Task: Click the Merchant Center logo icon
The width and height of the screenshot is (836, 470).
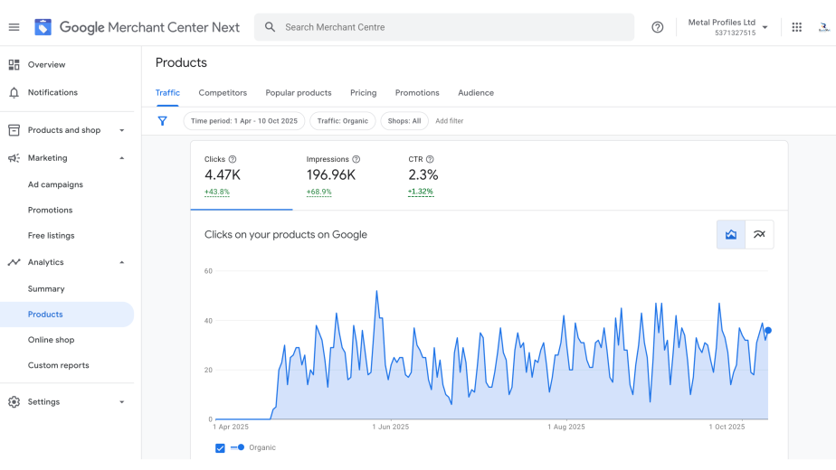Action: (x=43, y=27)
